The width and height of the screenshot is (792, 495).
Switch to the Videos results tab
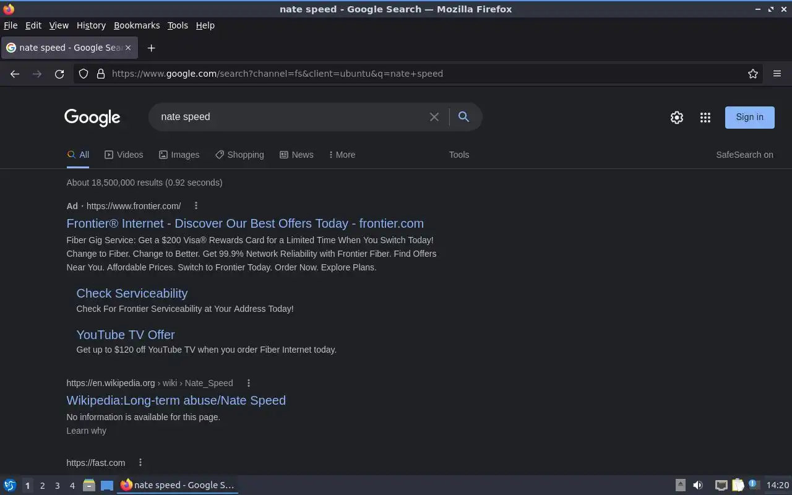[124, 155]
